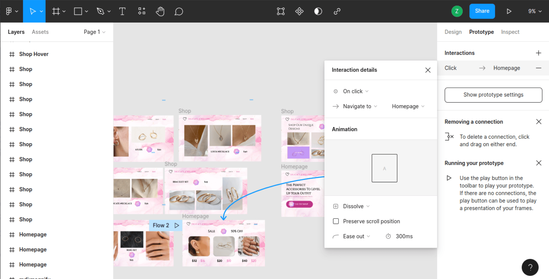
Task: Click the Share button
Action: point(482,11)
